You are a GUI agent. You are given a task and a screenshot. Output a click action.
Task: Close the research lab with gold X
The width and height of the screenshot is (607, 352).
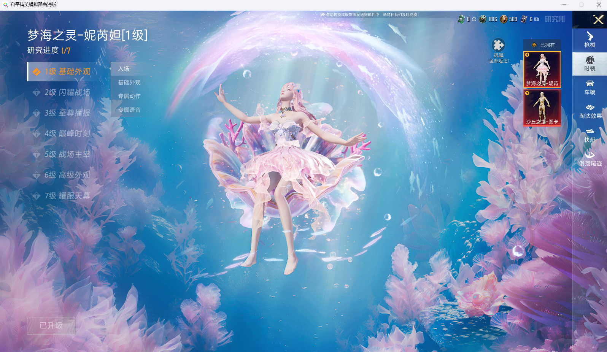click(x=598, y=19)
